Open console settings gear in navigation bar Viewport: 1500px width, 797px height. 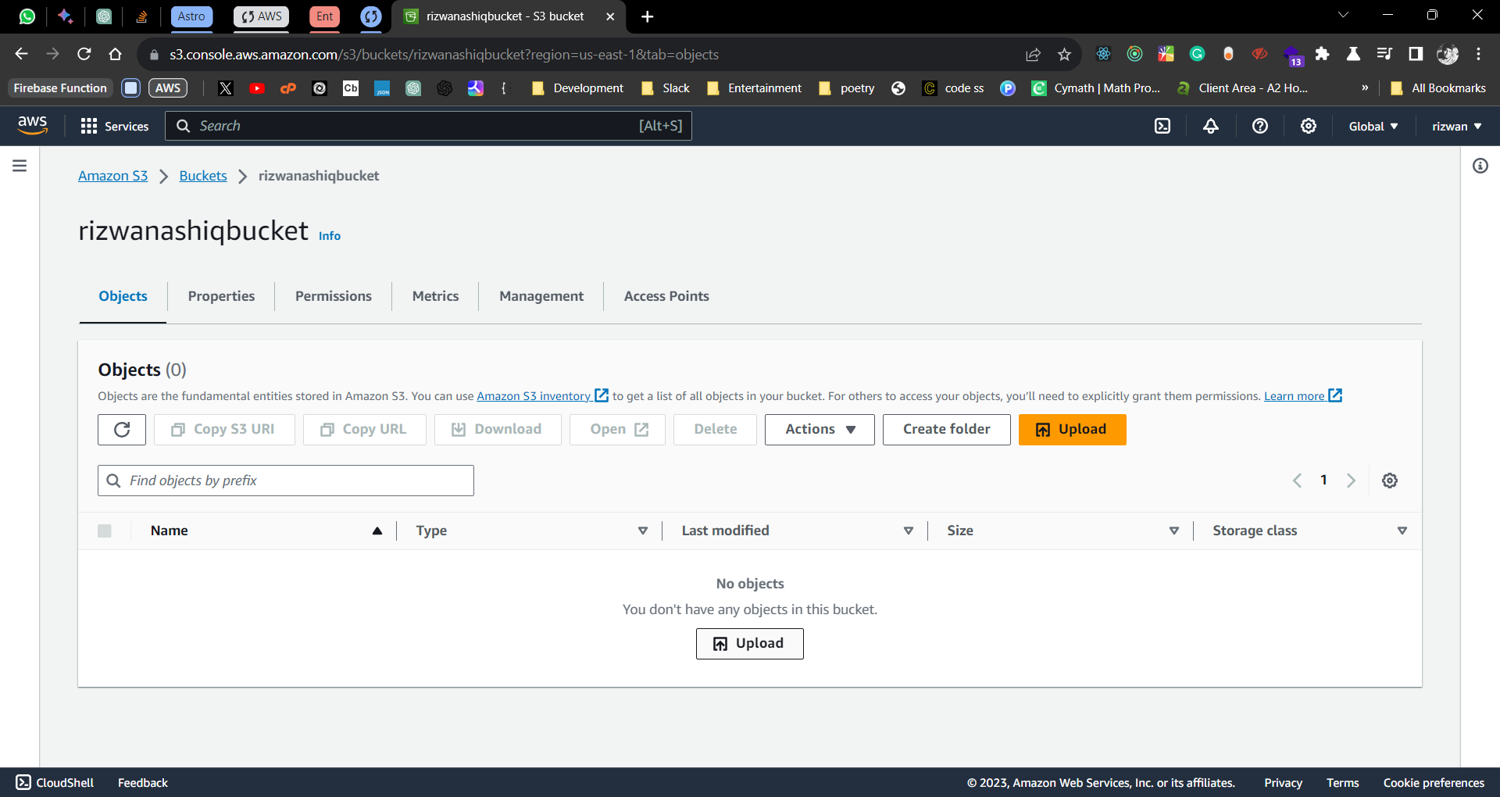point(1309,126)
